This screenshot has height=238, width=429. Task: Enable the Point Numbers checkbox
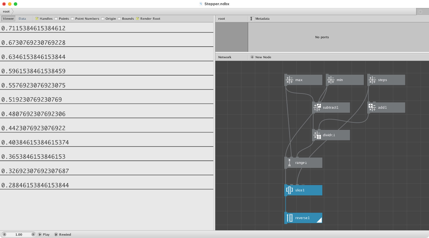[x=72, y=19]
